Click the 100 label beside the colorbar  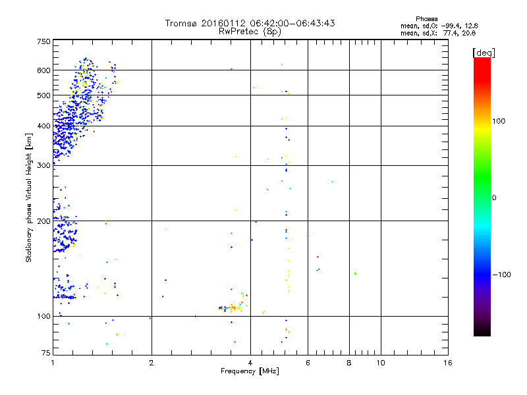coord(499,121)
